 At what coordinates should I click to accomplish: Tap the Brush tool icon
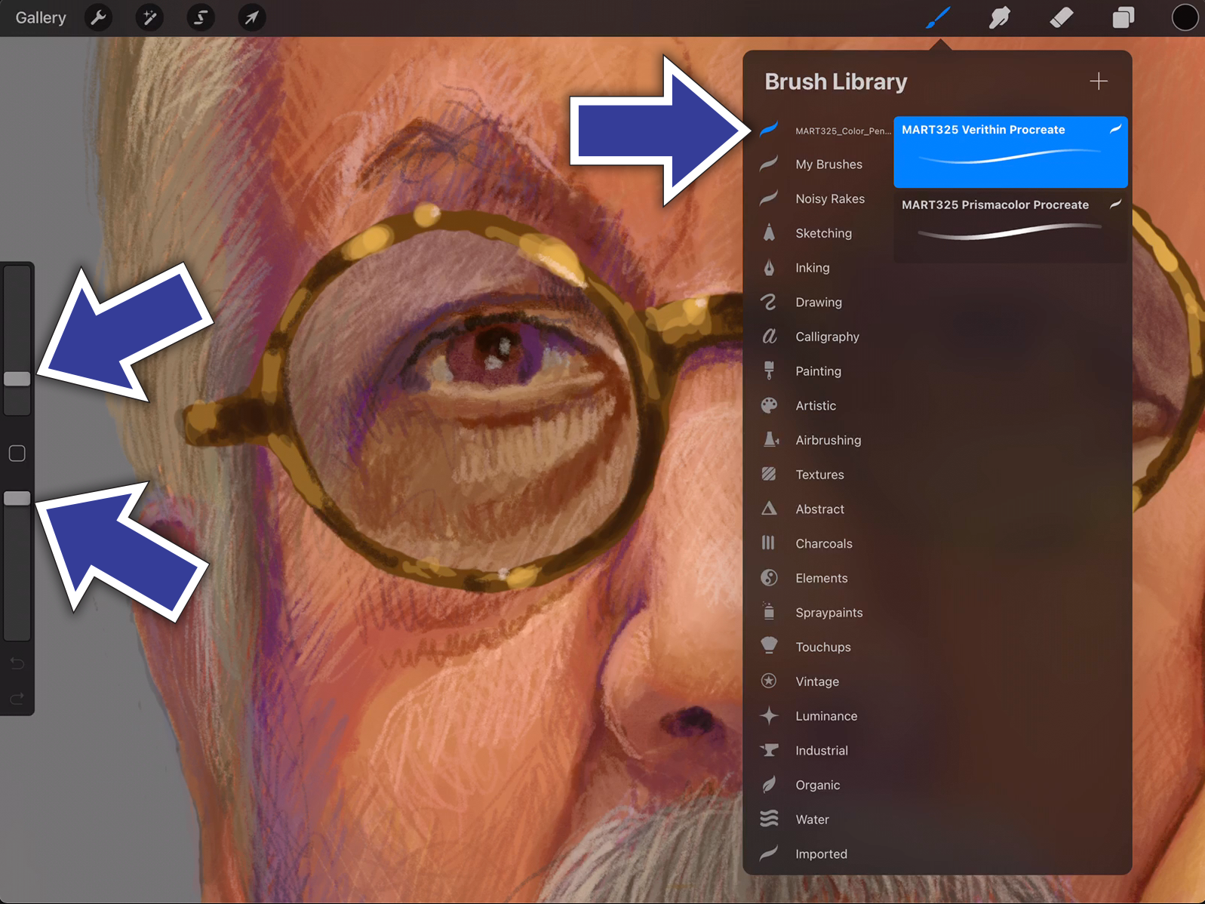(938, 17)
